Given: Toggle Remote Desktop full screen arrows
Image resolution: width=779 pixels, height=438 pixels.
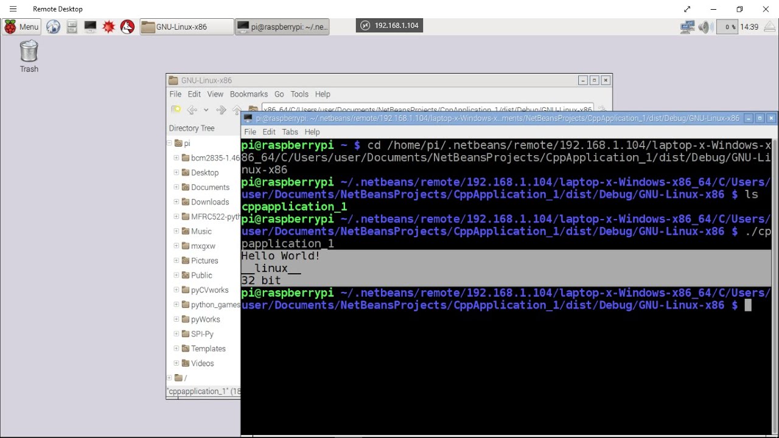Looking at the screenshot, I should point(687,9).
